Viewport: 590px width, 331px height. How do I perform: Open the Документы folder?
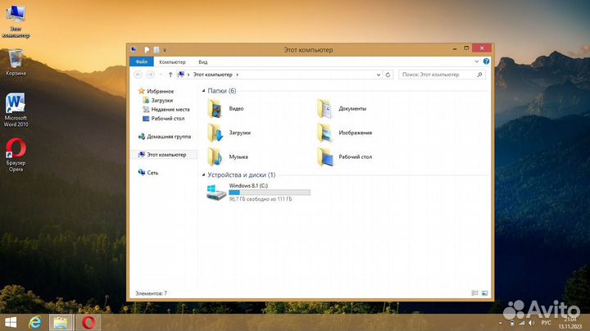(325, 108)
